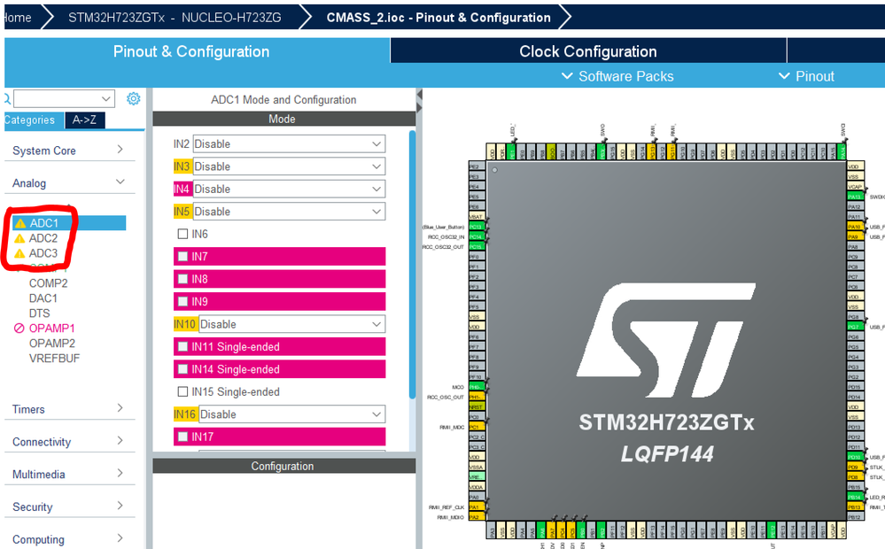Switch to the Pinout & Configuration tab
Image resolution: width=885 pixels, height=549 pixels.
coord(197,50)
